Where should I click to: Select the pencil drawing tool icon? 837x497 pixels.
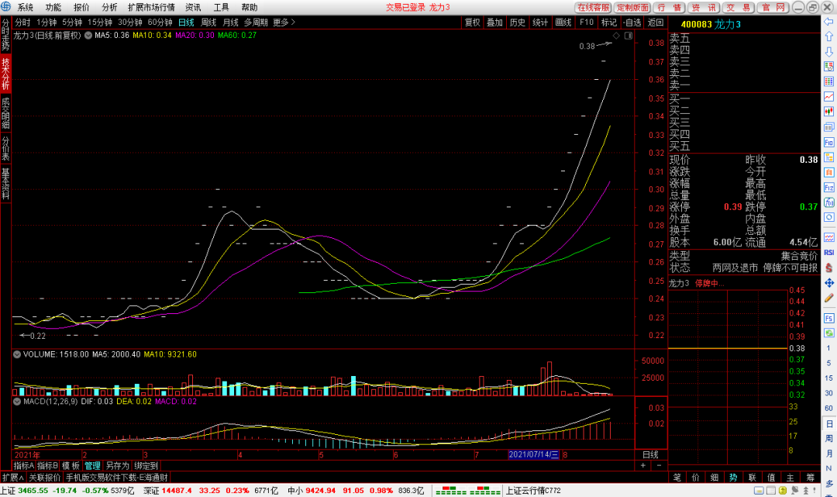(x=828, y=297)
